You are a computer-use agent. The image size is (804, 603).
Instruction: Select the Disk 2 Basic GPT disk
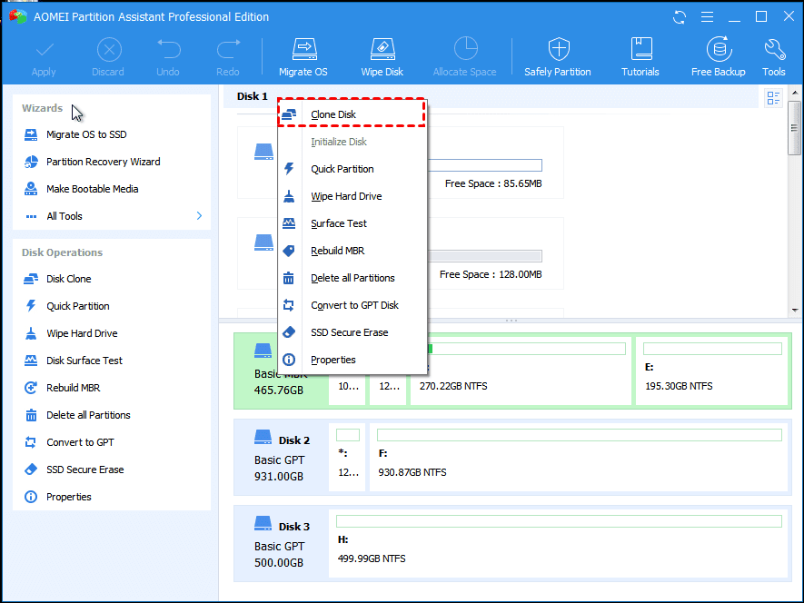click(x=281, y=457)
